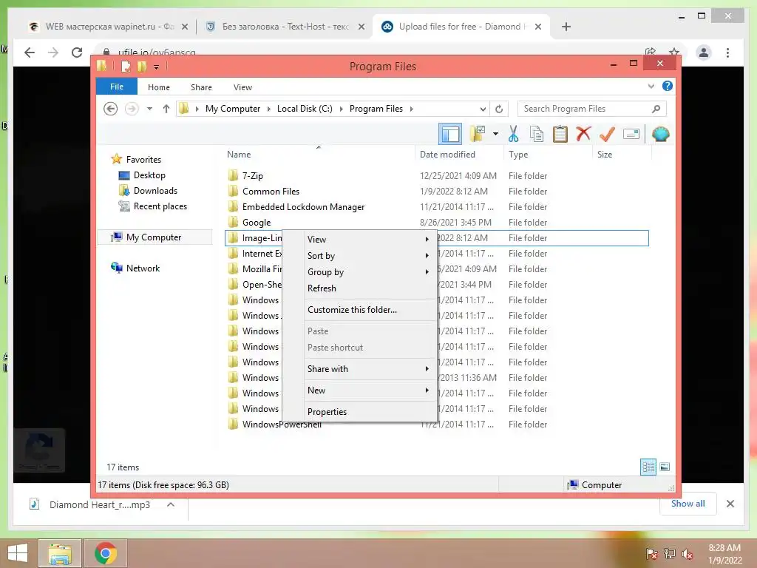
Task: Switch to large icons view at bottom right
Action: coord(665,467)
